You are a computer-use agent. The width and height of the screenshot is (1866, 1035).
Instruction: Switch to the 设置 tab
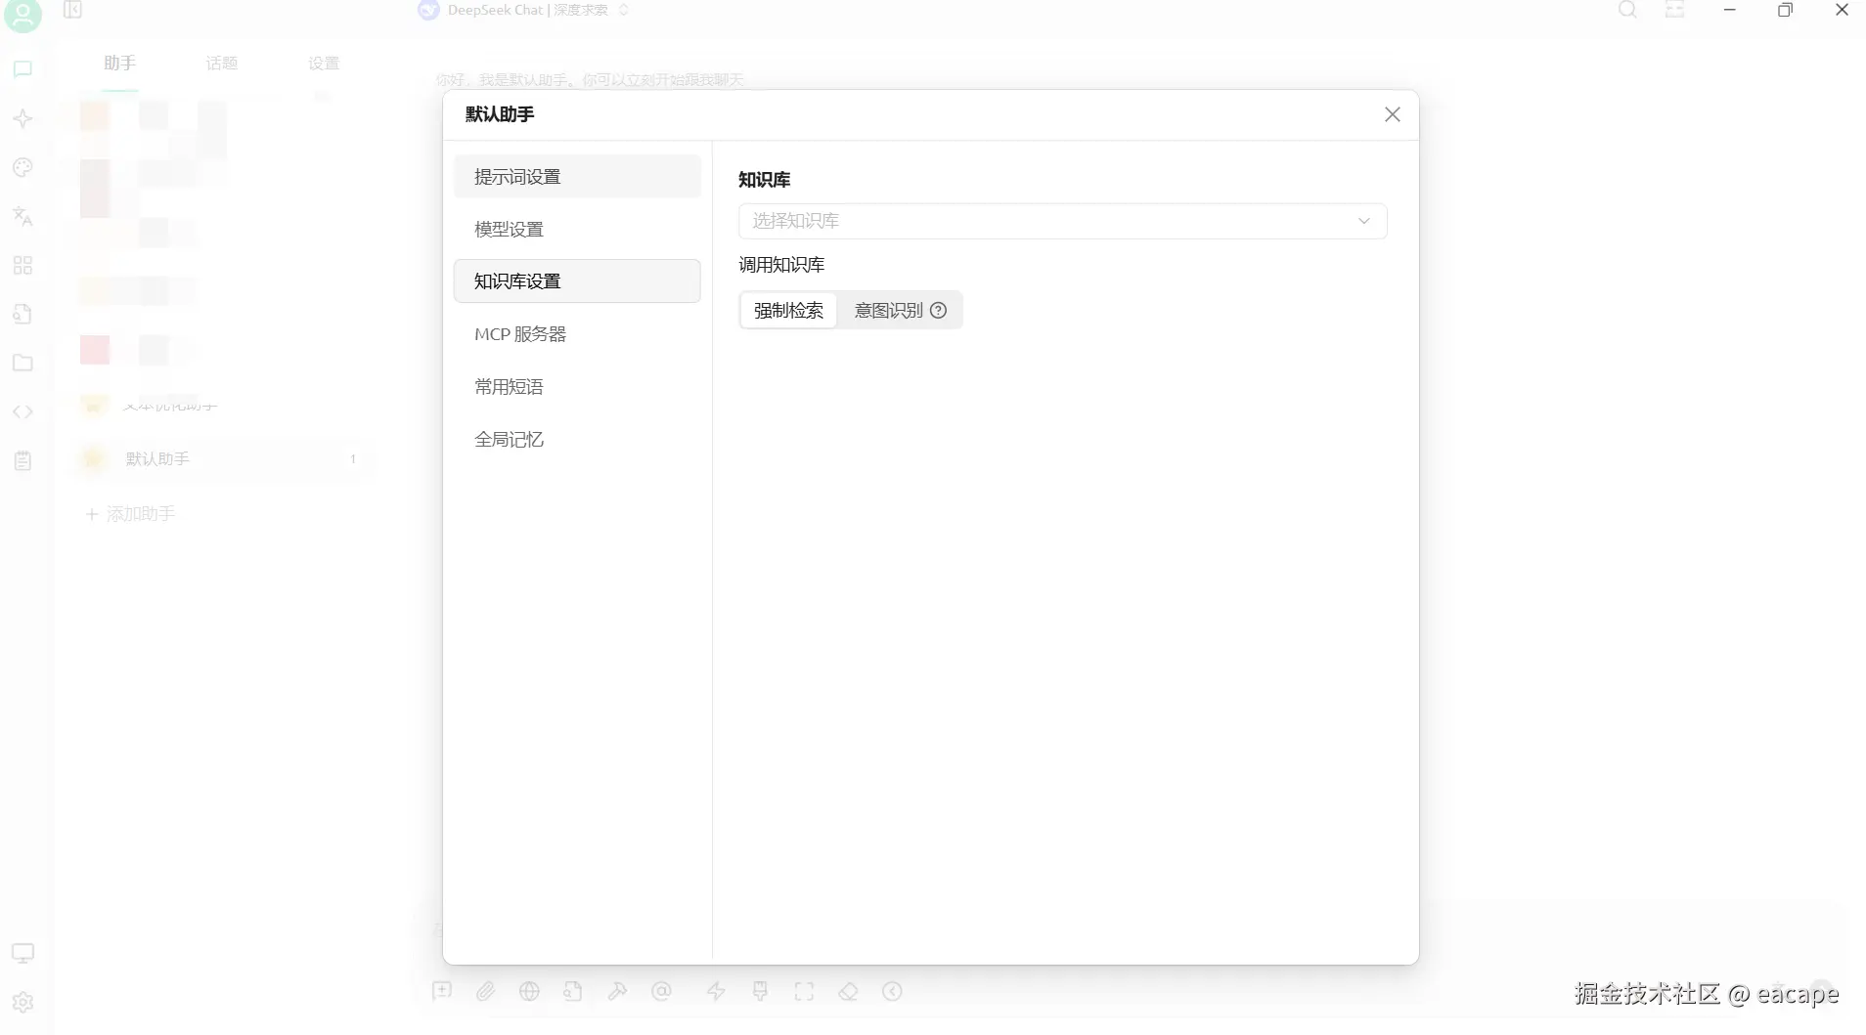324,63
